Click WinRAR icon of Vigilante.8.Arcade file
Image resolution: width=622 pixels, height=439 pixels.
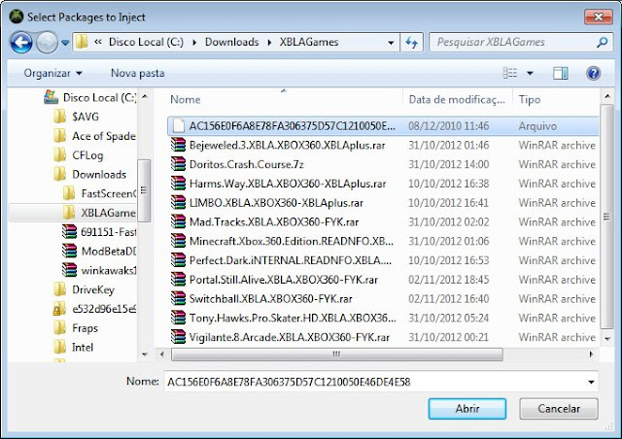[x=179, y=337]
